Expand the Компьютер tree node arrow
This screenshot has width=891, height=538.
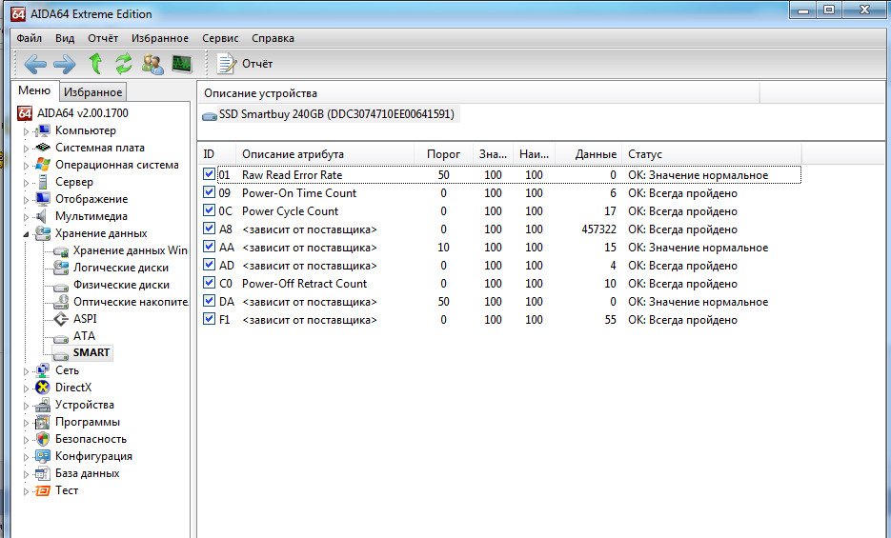[x=26, y=131]
